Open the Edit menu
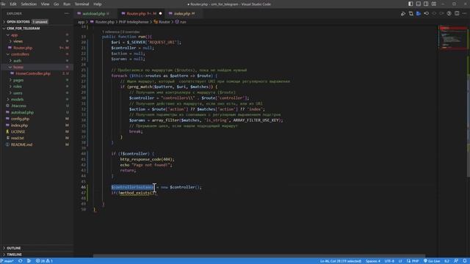 pyautogui.click(x=13, y=4)
